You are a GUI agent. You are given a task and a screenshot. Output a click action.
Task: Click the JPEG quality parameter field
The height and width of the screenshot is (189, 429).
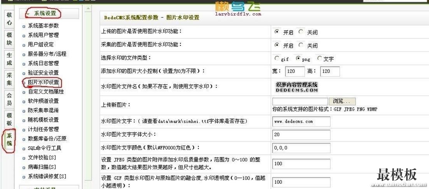pos(301,164)
